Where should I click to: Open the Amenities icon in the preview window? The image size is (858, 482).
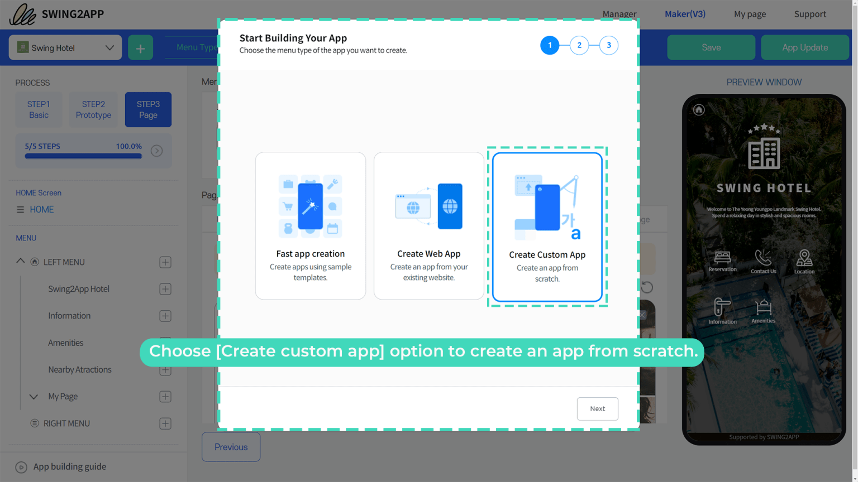(x=763, y=307)
